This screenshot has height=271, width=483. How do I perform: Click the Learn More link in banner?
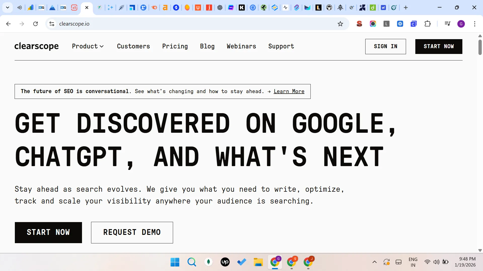pos(289,91)
